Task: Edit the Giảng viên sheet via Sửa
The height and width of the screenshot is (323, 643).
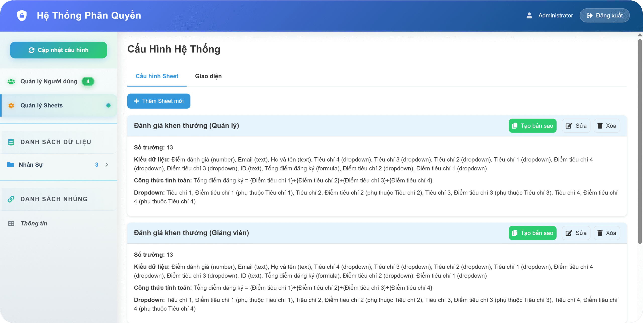Action: pos(576,233)
